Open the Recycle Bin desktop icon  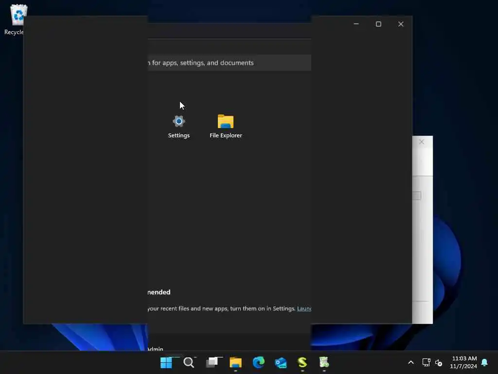click(x=16, y=19)
